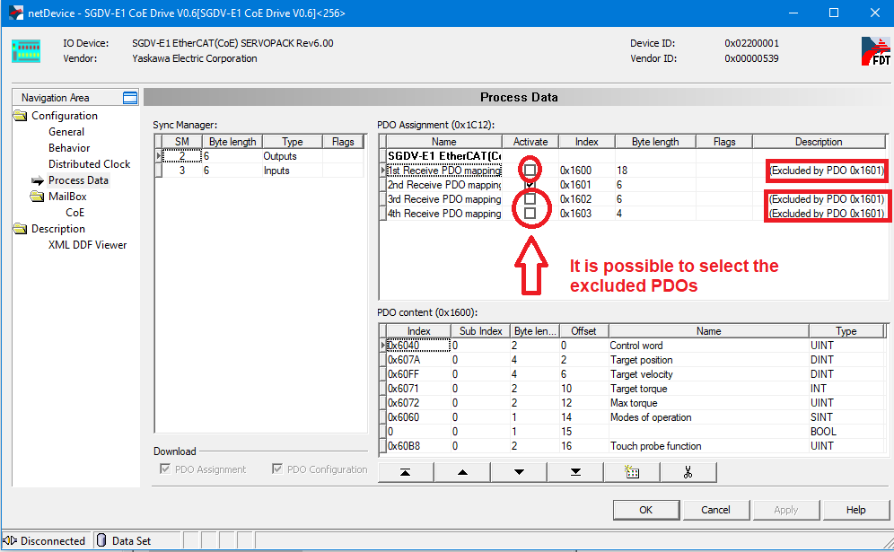Select Sync Manager 2 Outputs row
This screenshot has height=552, width=894.
260,156
